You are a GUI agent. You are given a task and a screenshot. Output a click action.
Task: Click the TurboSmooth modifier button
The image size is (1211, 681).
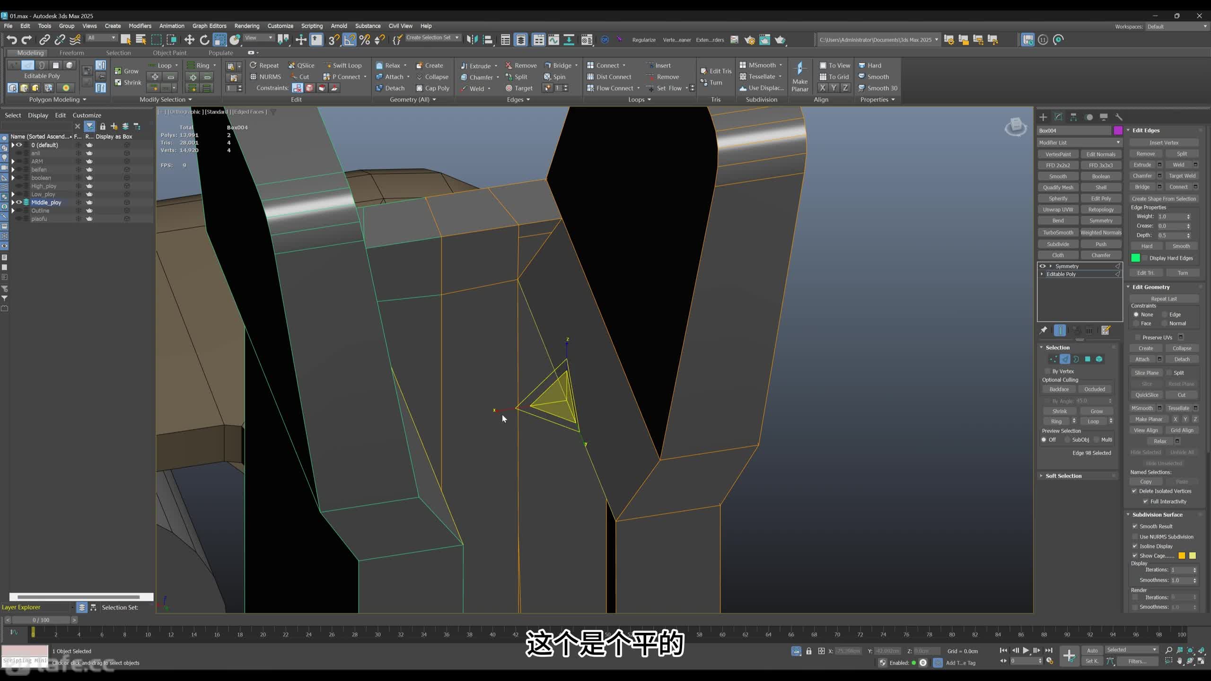(1058, 233)
